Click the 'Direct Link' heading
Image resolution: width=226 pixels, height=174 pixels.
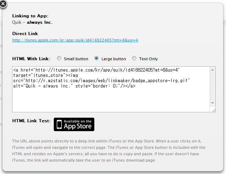[25, 34]
